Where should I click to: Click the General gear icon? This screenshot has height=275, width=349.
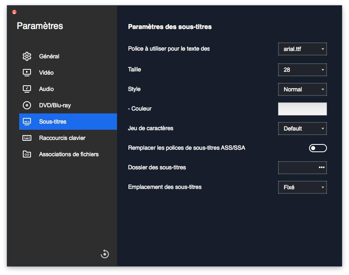pyautogui.click(x=27, y=56)
